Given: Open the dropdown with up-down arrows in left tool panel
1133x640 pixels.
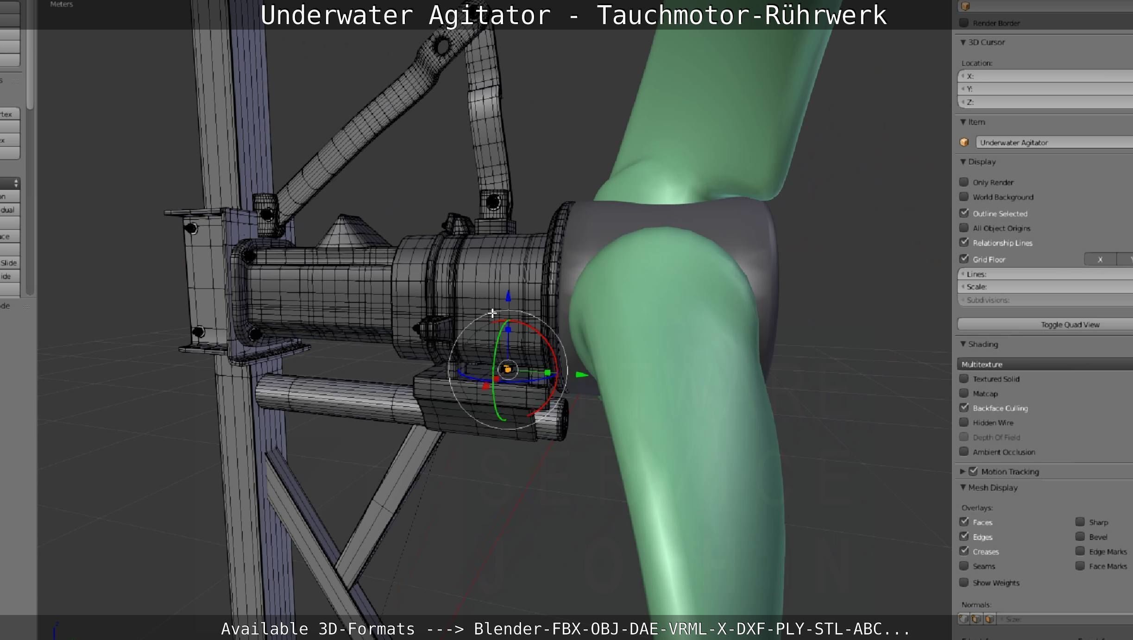Looking at the screenshot, I should point(10,183).
